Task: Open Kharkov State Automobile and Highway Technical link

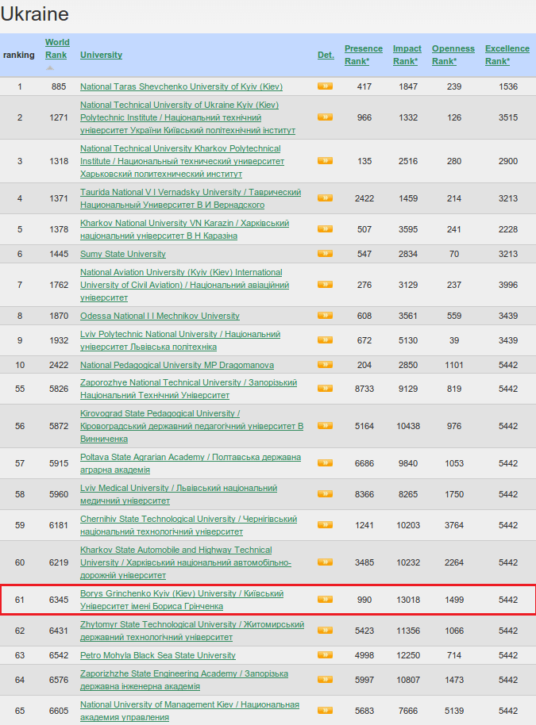Action: pyautogui.click(x=186, y=562)
